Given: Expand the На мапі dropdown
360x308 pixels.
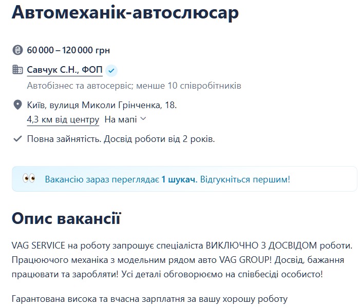Looking at the screenshot, I should [121, 119].
